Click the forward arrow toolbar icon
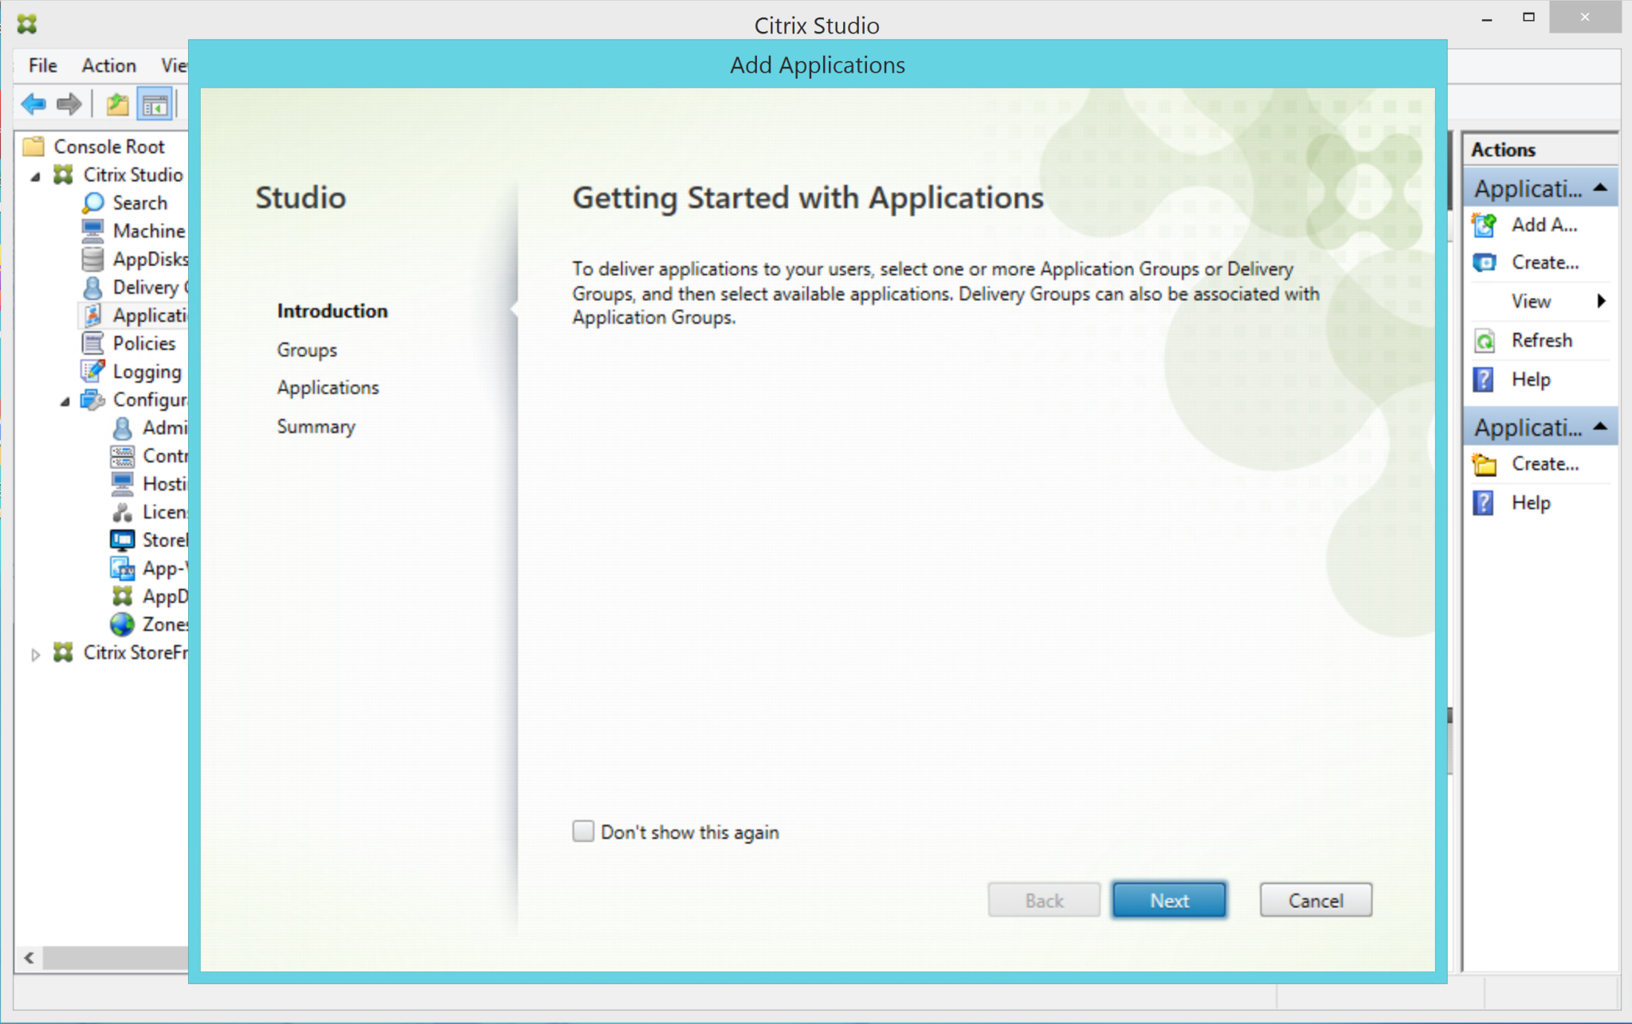 pos(69,104)
